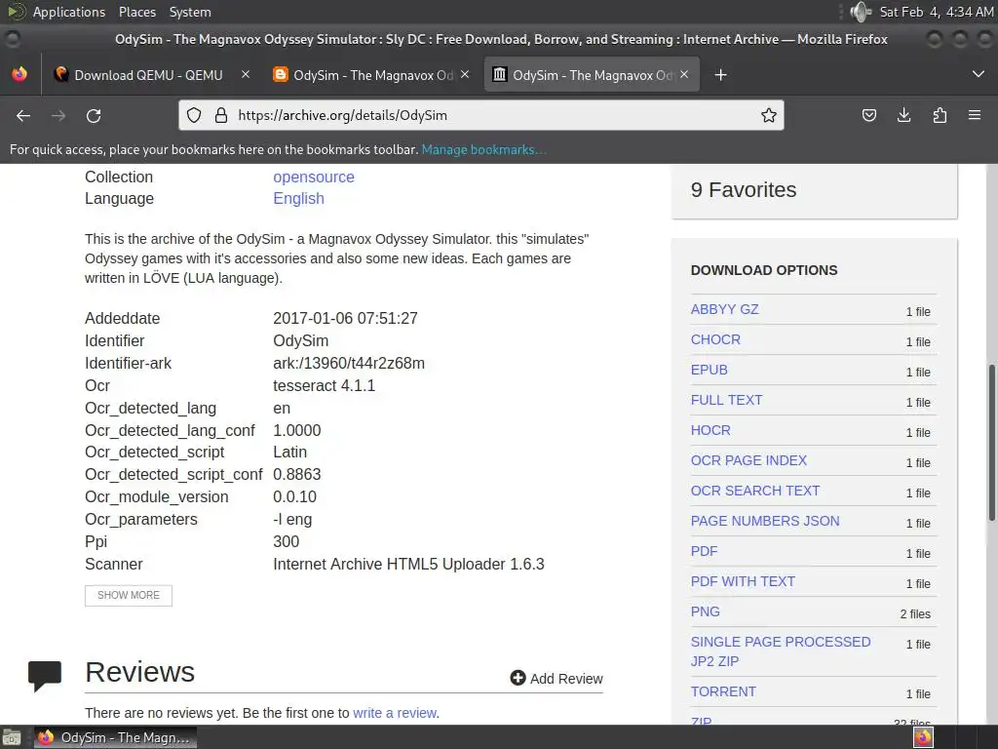This screenshot has width=998, height=749.
Task: Open a new tab with plus button
Action: [720, 75]
